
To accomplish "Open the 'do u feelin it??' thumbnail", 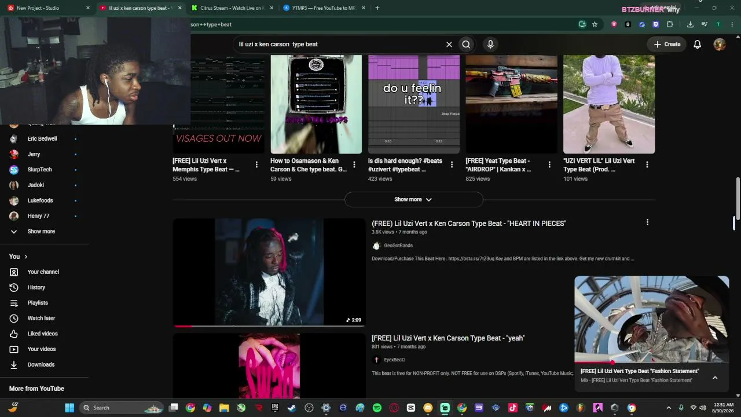I will 414,104.
